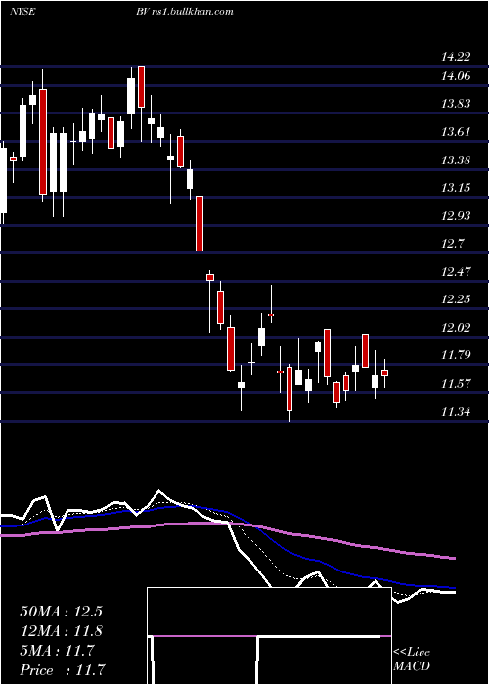This screenshot has width=489, height=685.
Task: Click the 12.25 price axis label
Action: pyautogui.click(x=456, y=299)
